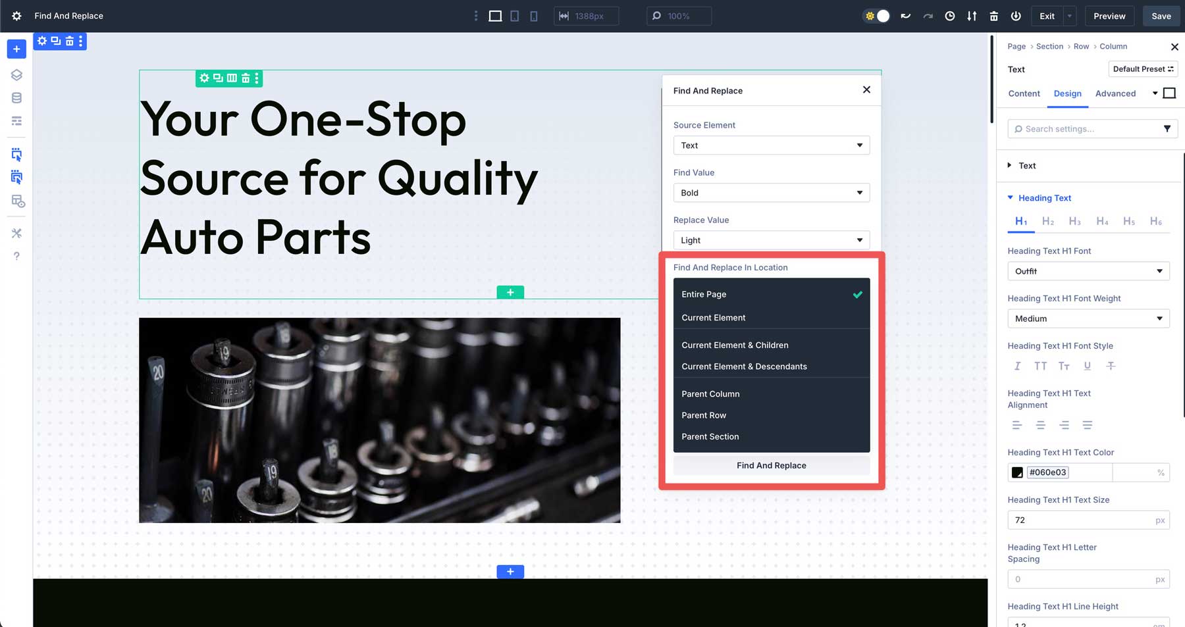Viewport: 1185px width, 627px height.
Task: Toggle underline on Heading Text H1
Action: [1088, 366]
